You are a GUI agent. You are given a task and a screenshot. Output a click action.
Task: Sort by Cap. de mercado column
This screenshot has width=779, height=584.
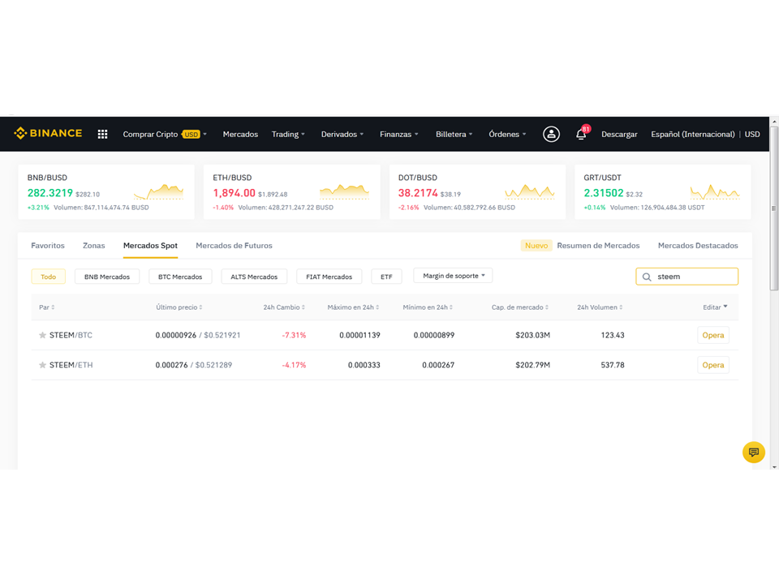point(520,307)
